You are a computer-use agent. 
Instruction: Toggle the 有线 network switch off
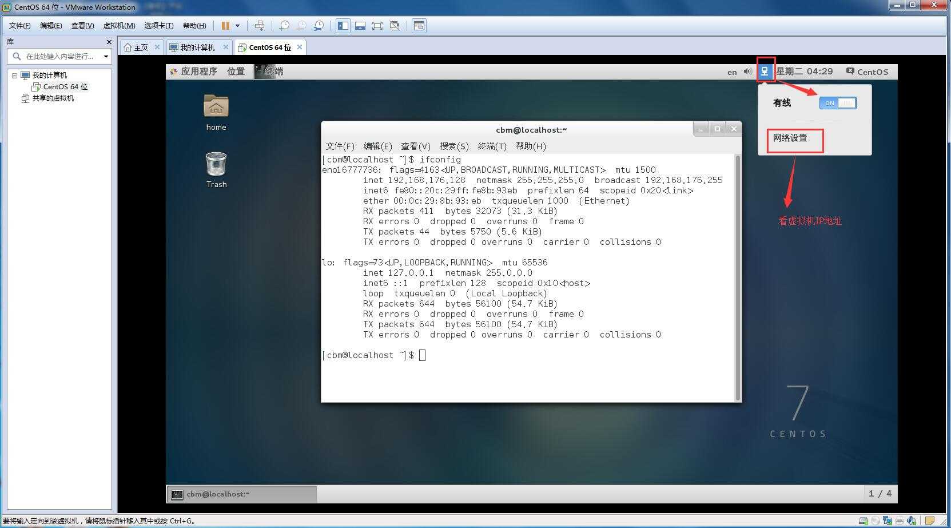click(x=838, y=103)
